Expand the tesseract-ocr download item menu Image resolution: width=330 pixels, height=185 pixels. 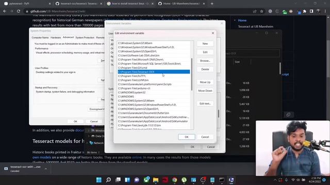(x=46, y=169)
